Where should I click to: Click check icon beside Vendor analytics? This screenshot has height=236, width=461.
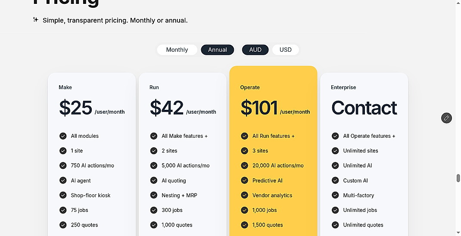click(x=245, y=195)
